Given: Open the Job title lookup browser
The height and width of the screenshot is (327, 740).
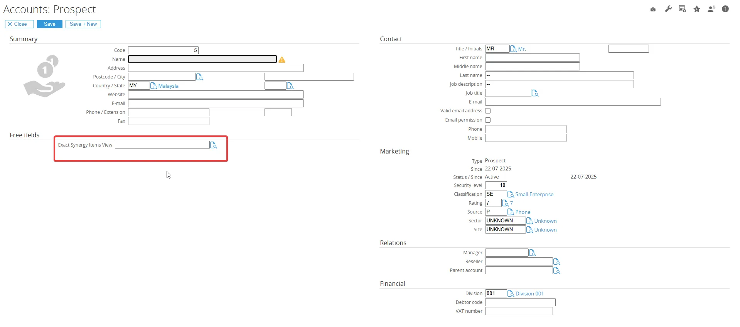Looking at the screenshot, I should coord(535,93).
